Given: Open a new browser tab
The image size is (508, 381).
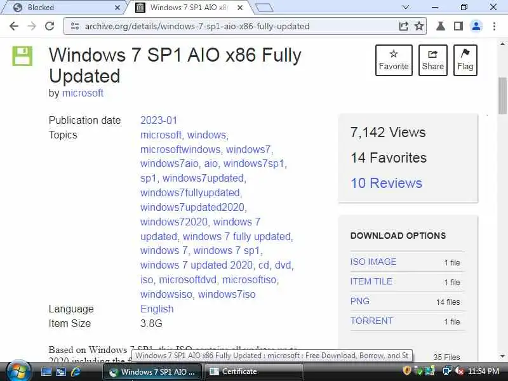Looking at the screenshot, I should click(x=264, y=8).
